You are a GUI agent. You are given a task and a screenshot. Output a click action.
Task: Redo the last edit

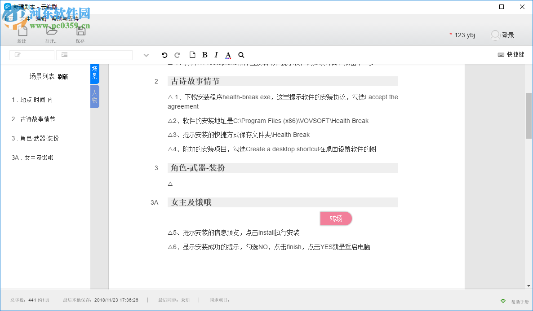(x=177, y=54)
